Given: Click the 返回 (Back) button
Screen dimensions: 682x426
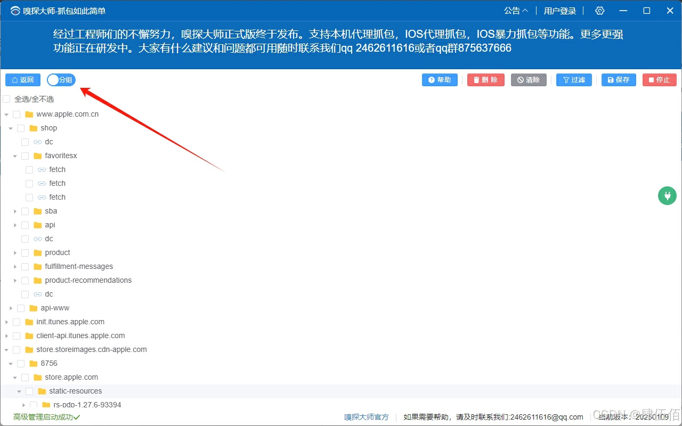Looking at the screenshot, I should click(22, 79).
